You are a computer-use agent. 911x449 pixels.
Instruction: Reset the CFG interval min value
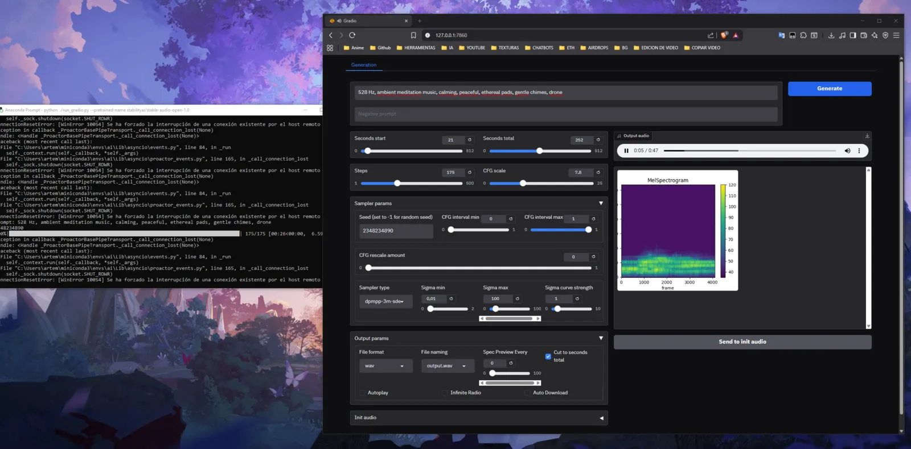click(x=511, y=219)
